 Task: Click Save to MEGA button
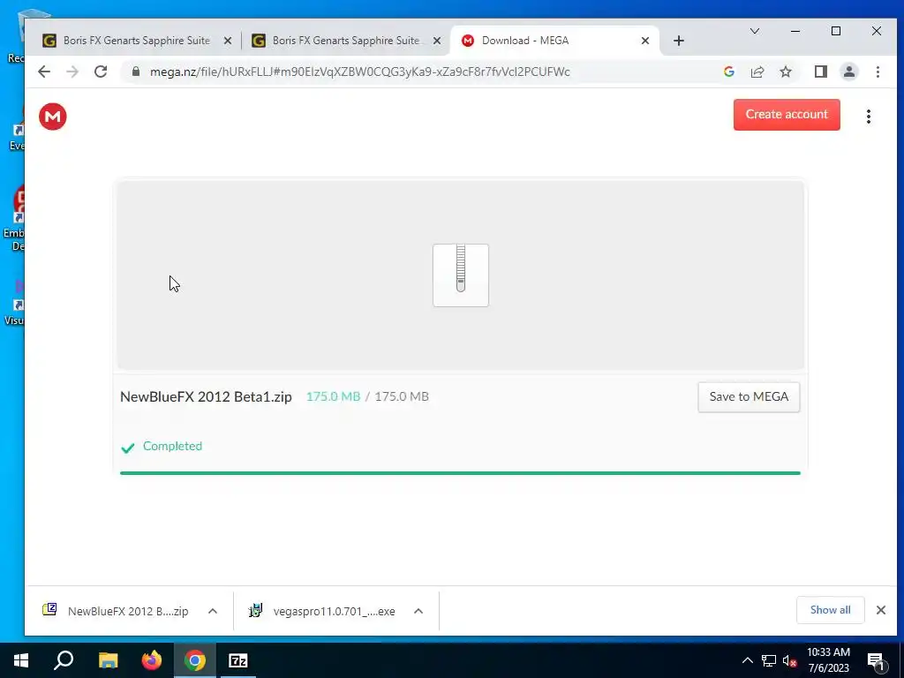point(749,396)
